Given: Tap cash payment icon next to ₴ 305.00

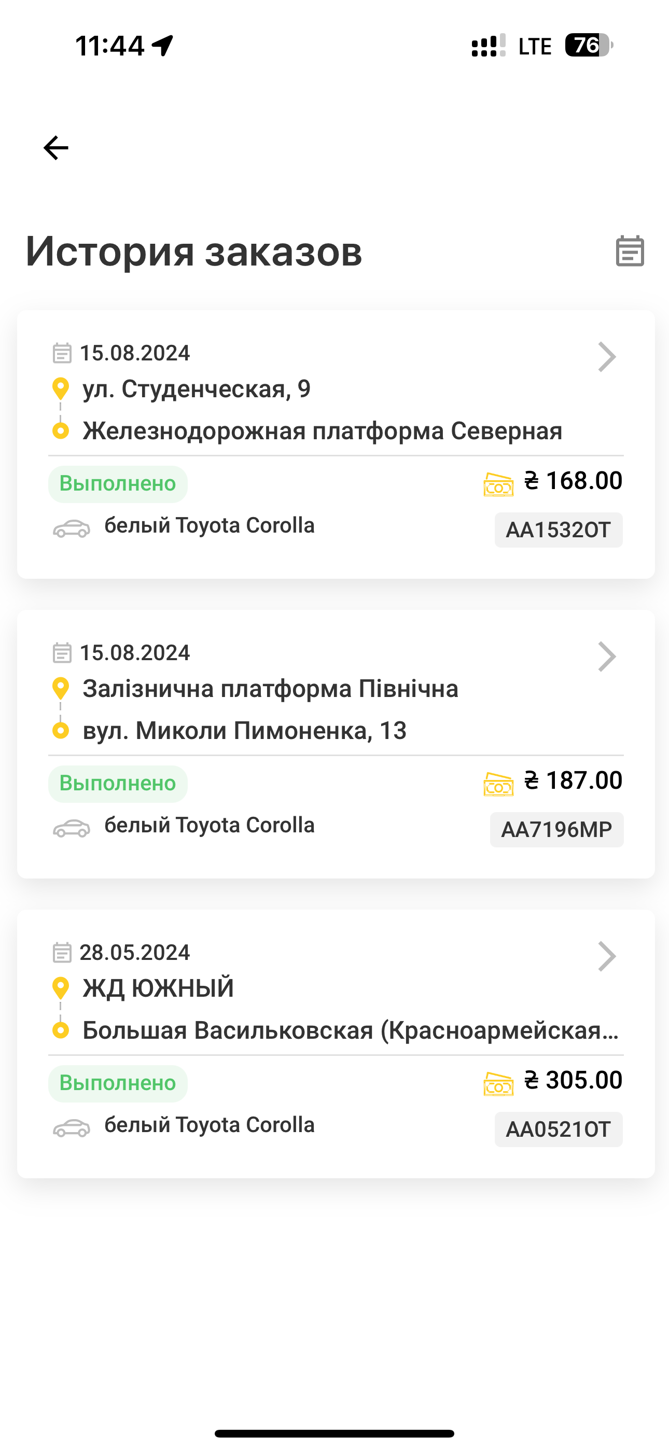Looking at the screenshot, I should [498, 1084].
